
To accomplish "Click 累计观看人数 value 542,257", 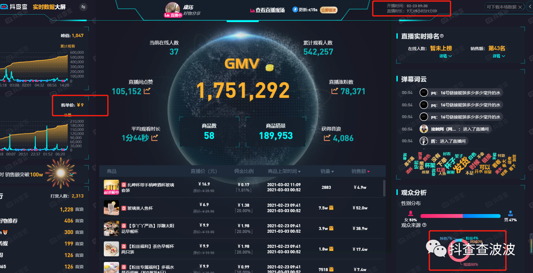I will pyautogui.click(x=318, y=52).
